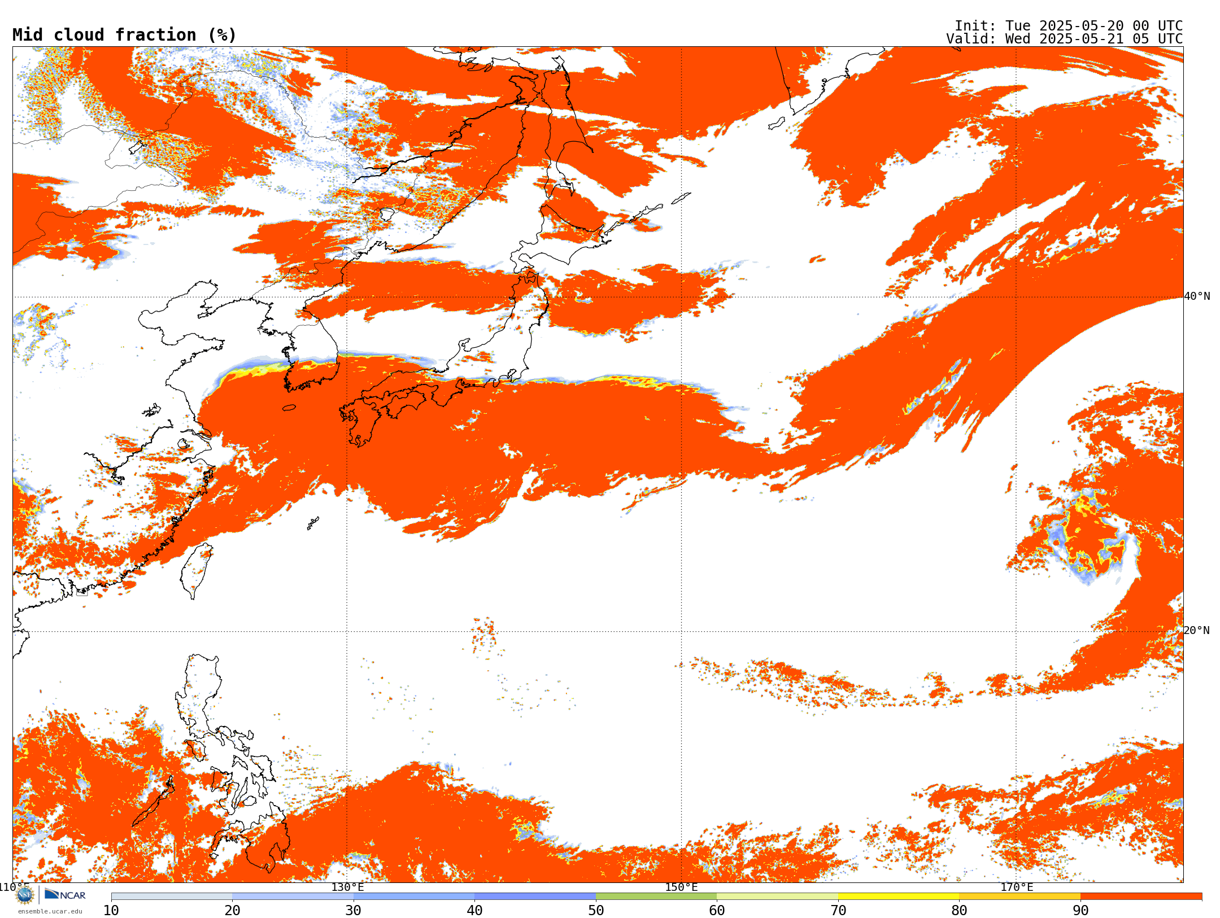Screen dimensions: 1220x918
Task: Pick the 80–90 golden-orange colorbar segment
Action: pos(1019,897)
